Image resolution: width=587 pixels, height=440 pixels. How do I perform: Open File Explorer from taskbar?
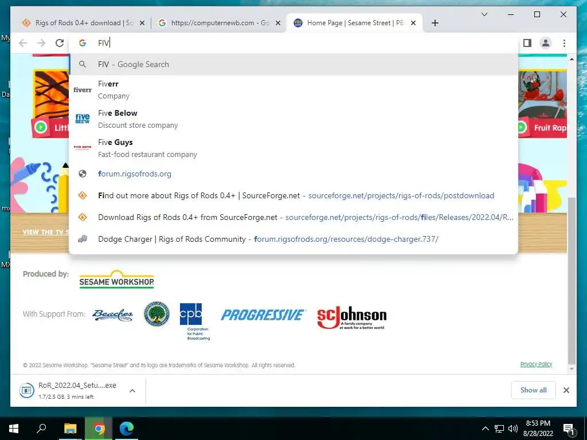click(70, 429)
